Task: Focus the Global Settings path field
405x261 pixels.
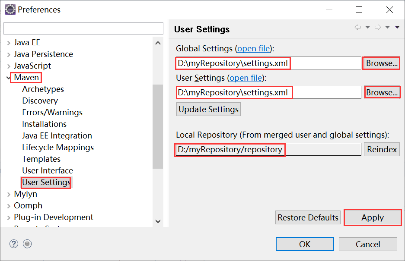Action: (268, 63)
